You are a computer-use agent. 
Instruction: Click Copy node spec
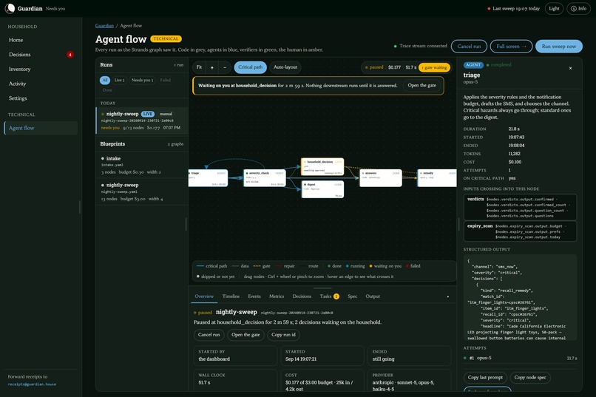click(530, 377)
